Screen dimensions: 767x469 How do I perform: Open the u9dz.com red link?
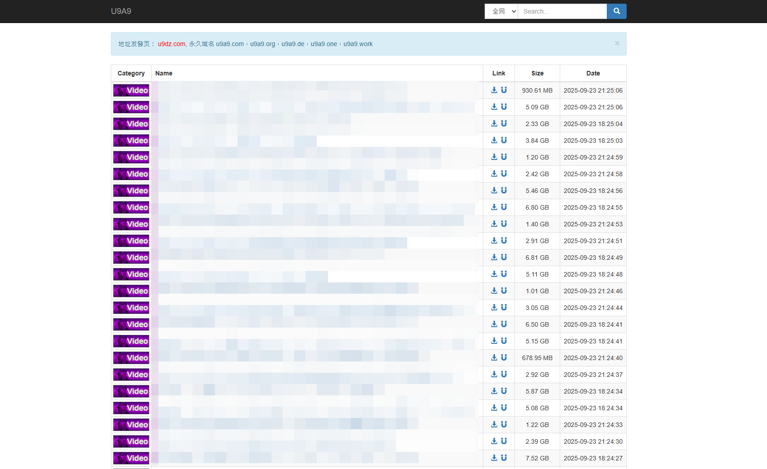(x=171, y=44)
